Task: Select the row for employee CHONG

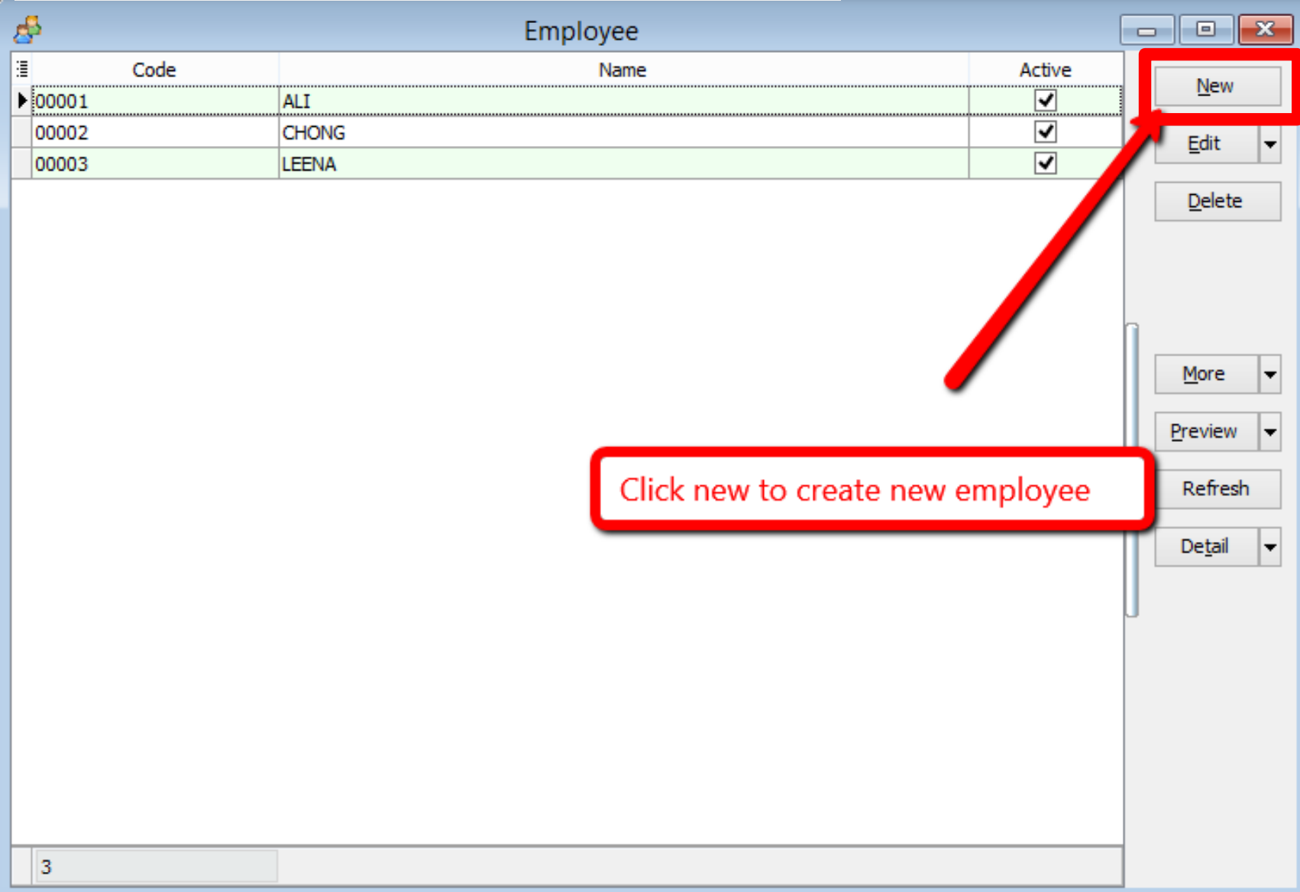Action: click(535, 131)
